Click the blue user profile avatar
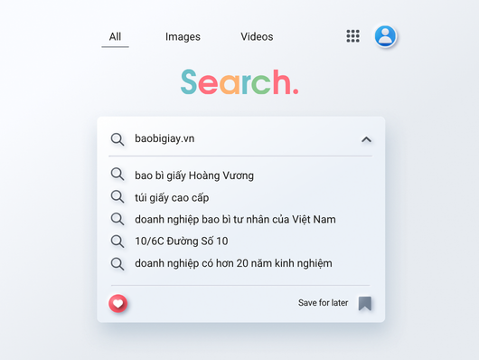 (385, 36)
